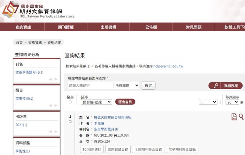Click the 電子期刊聯合目錄 button
The width and height of the screenshot is (245, 155).
pos(182,149)
